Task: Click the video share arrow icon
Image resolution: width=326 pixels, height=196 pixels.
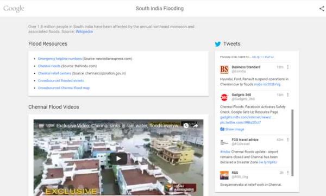Action: coord(196,125)
